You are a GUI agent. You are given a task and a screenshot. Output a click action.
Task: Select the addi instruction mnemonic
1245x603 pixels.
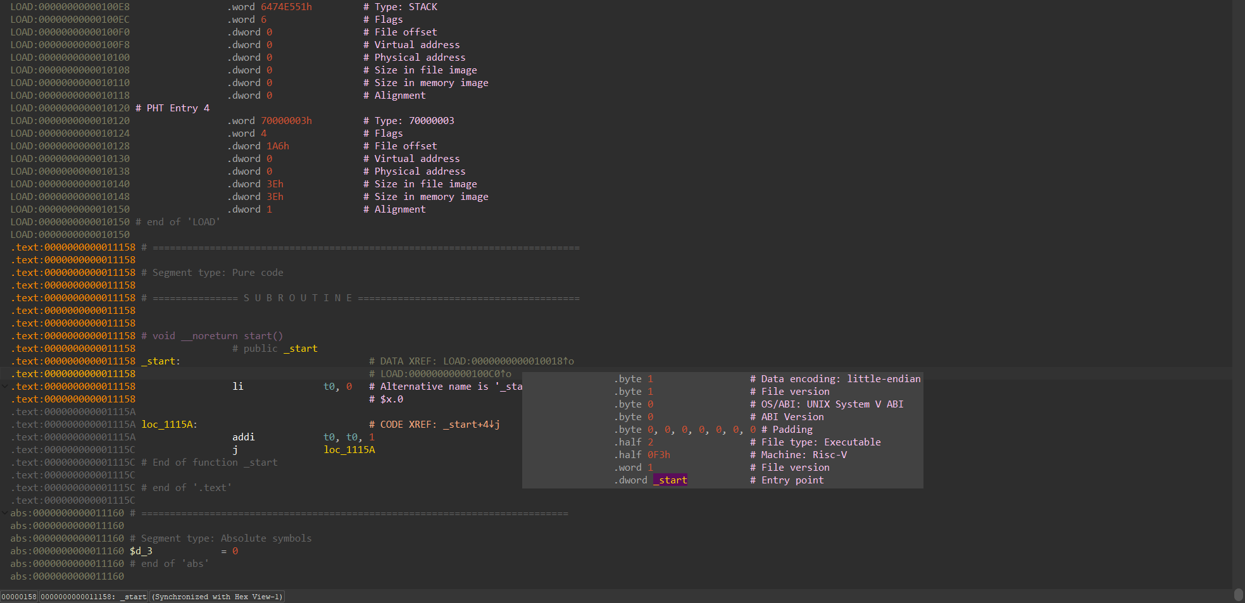pos(243,437)
